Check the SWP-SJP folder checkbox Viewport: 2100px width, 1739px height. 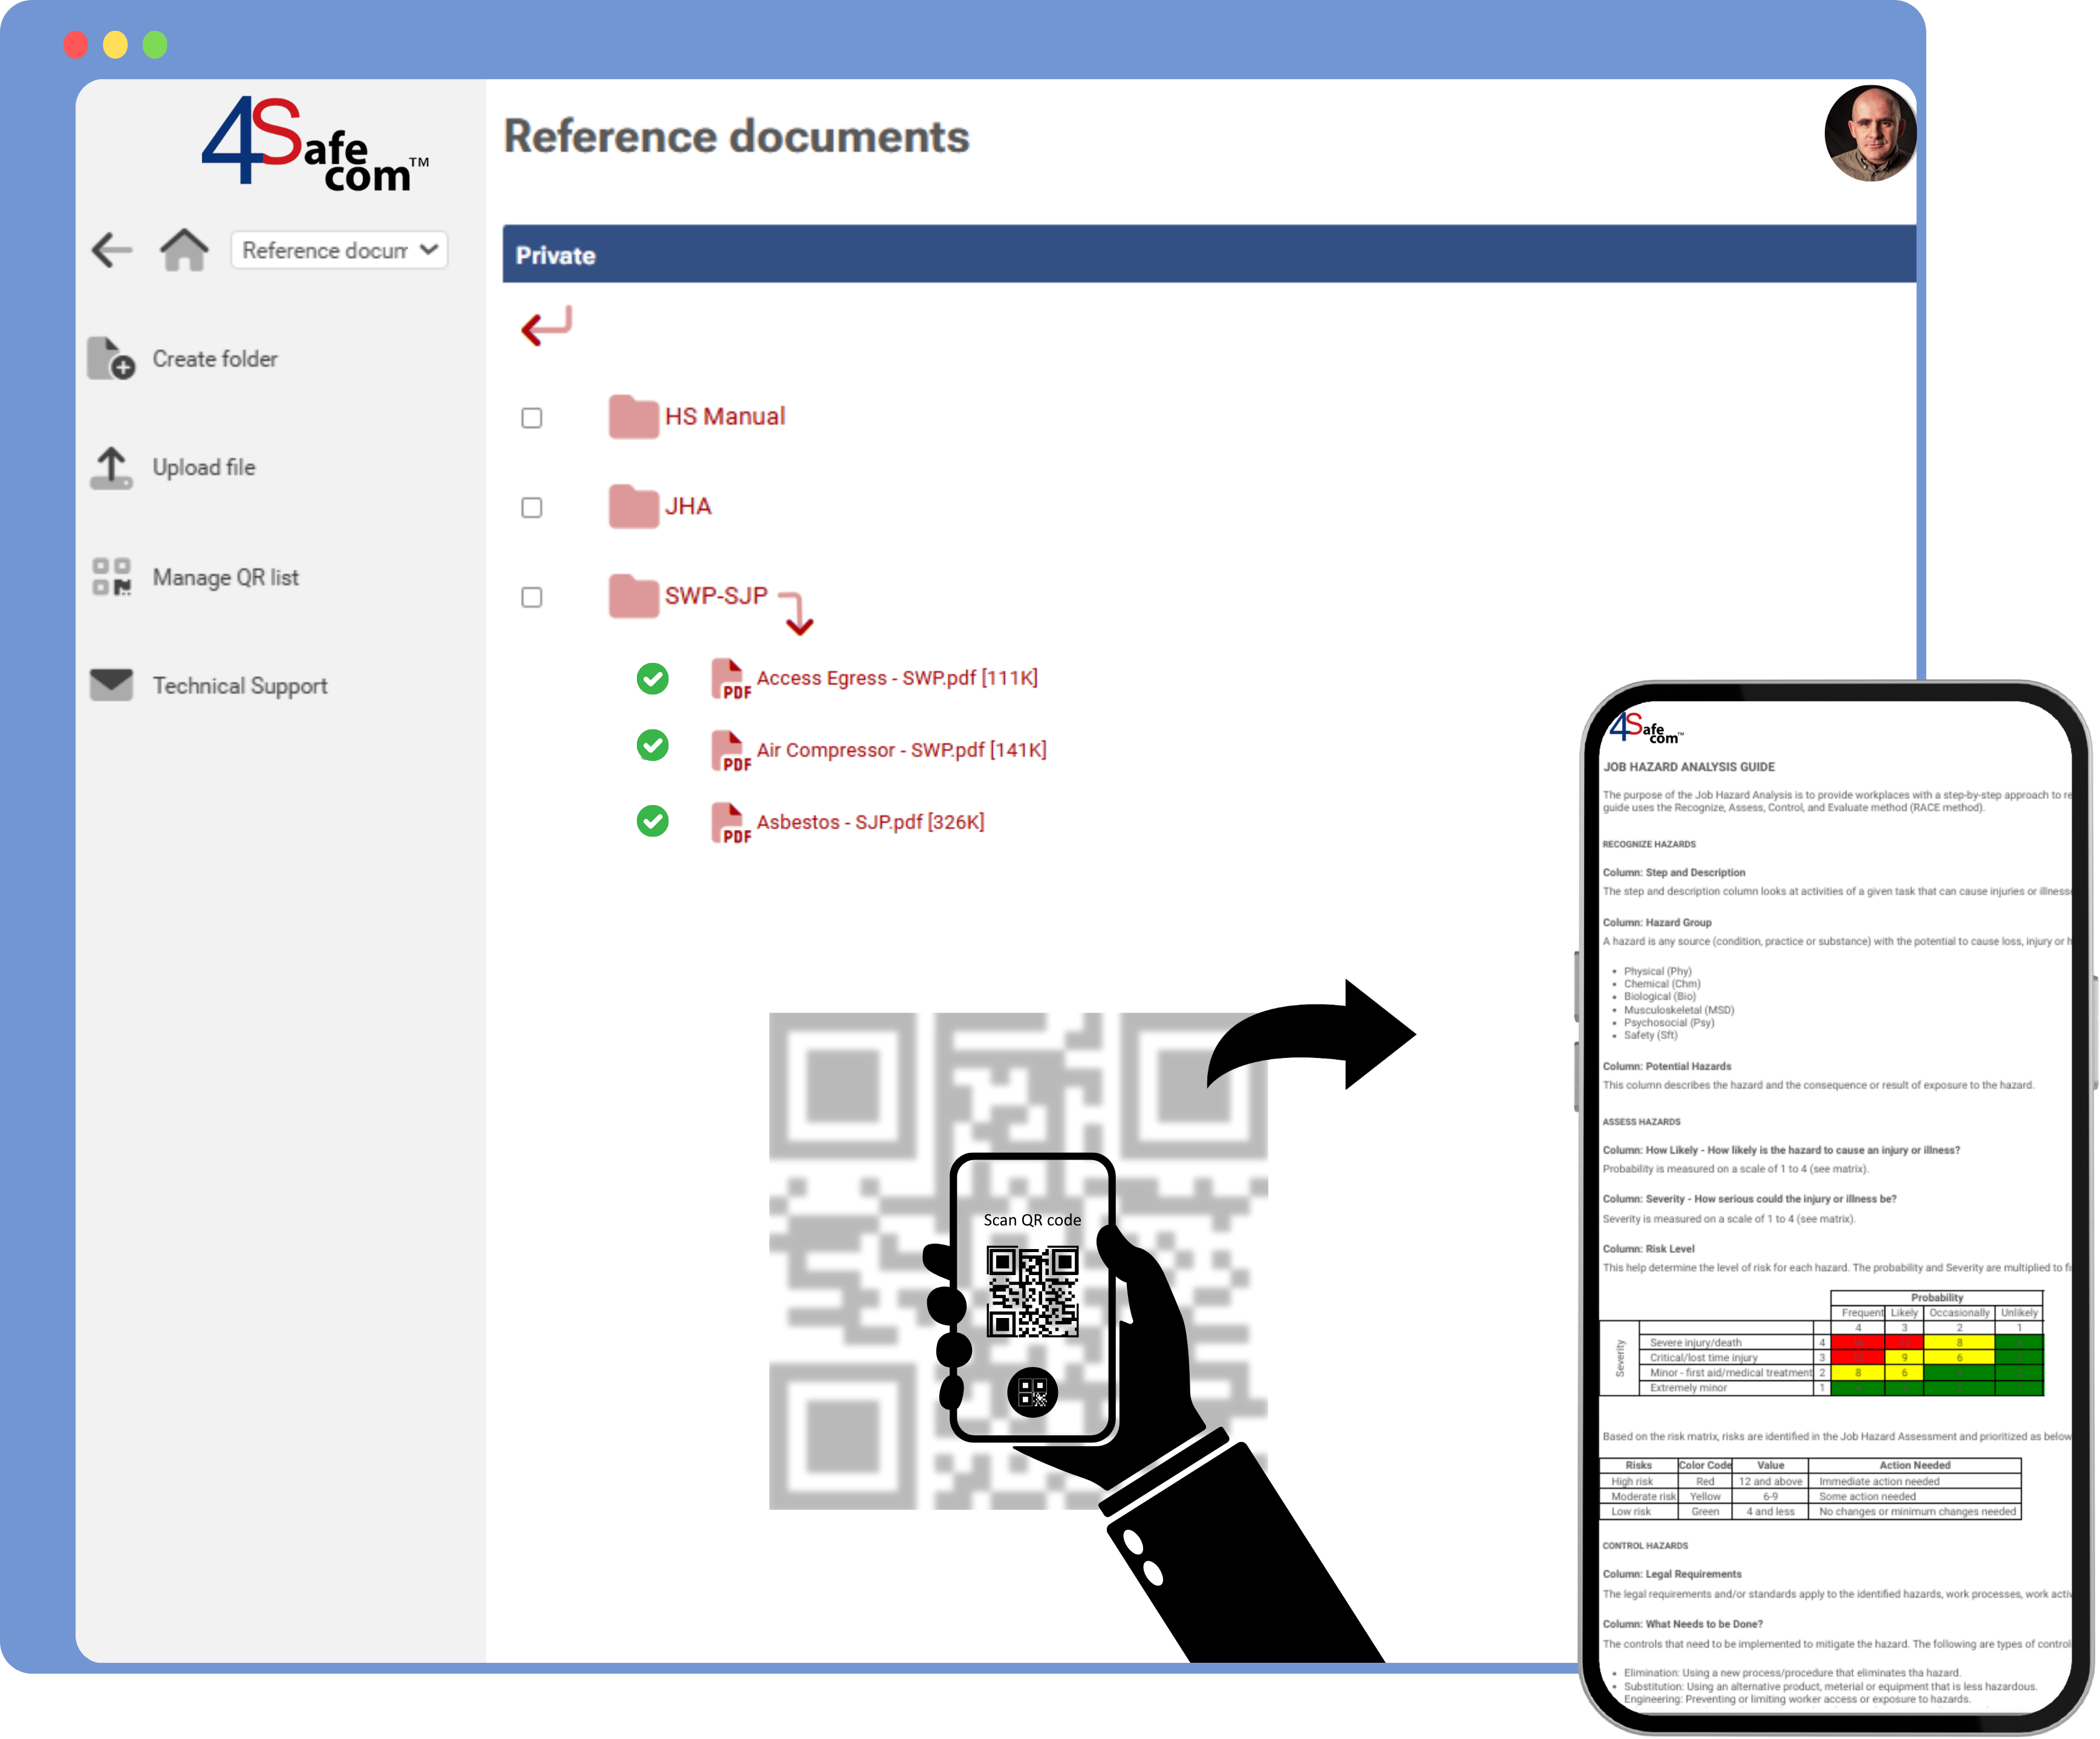[532, 597]
